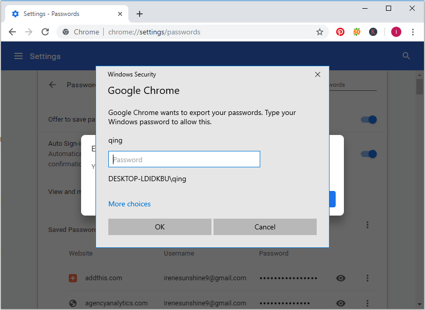Click the scrollbar down arrow
Viewport: 425px width, 310px height.
tap(419, 304)
